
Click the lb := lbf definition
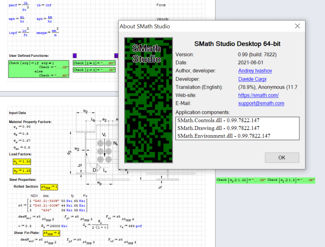44,5
